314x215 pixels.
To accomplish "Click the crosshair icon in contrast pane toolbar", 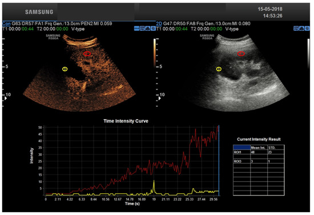I will click(153, 29).
